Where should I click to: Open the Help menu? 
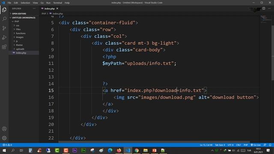tap(67, 3)
